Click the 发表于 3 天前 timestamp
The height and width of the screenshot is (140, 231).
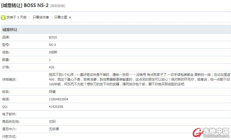point(16,17)
